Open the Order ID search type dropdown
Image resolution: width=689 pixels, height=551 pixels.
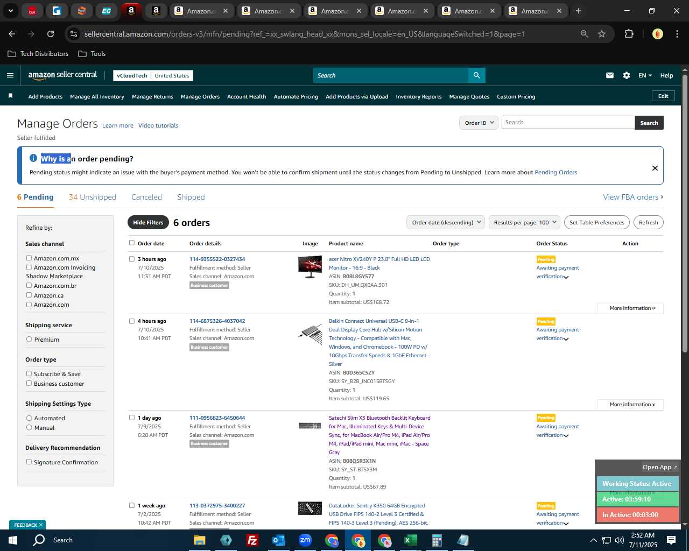479,123
